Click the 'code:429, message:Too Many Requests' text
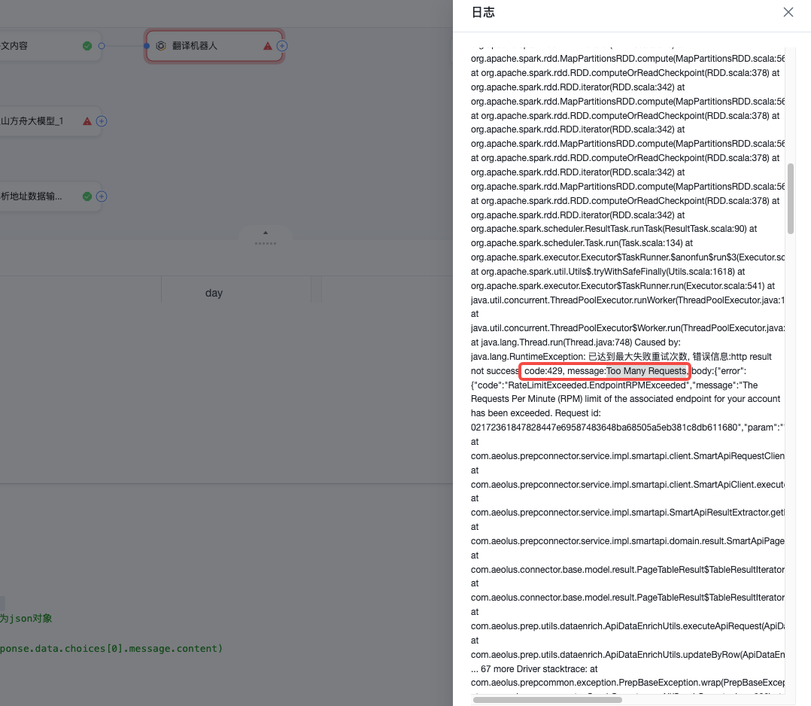The height and width of the screenshot is (706, 811). (605, 370)
